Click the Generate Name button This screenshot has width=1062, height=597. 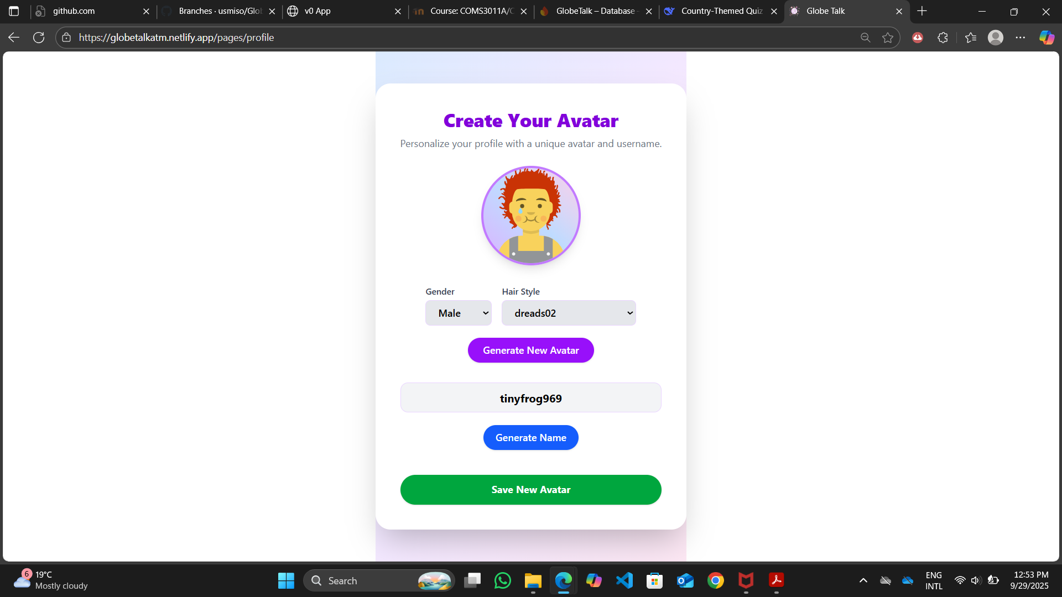[530, 438]
